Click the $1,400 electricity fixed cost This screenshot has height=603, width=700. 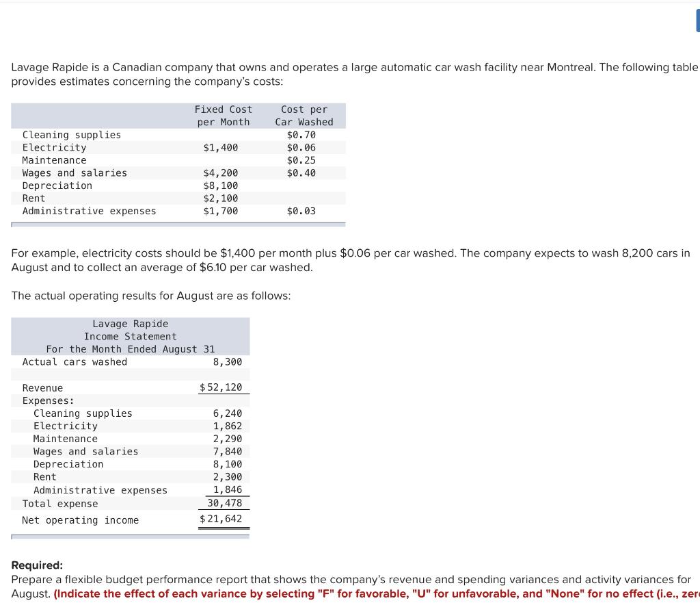pos(221,148)
